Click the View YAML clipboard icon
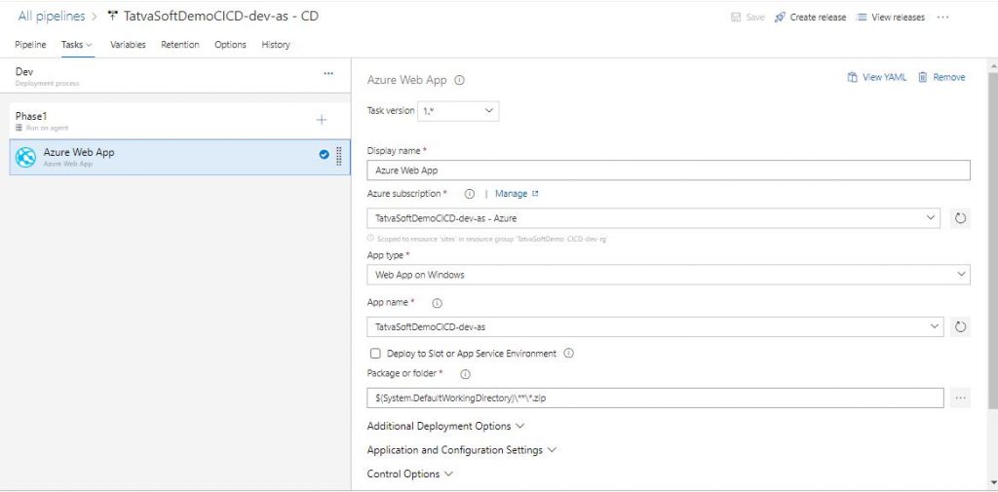This screenshot has width=998, height=492. coord(852,77)
